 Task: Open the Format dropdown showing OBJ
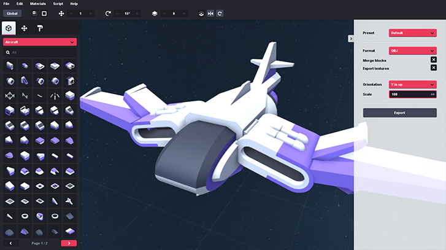[x=412, y=50]
